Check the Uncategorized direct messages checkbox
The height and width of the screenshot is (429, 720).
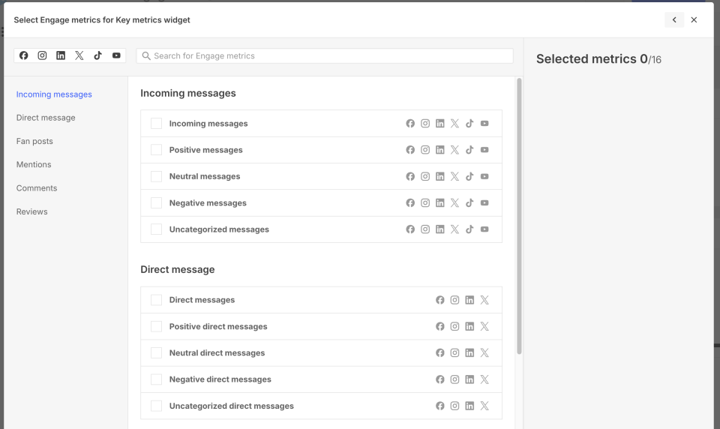[x=156, y=406]
